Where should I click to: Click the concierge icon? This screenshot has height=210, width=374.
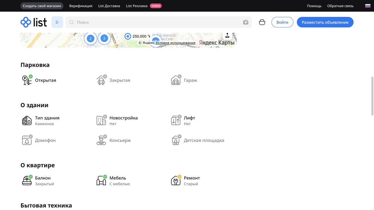point(101,140)
